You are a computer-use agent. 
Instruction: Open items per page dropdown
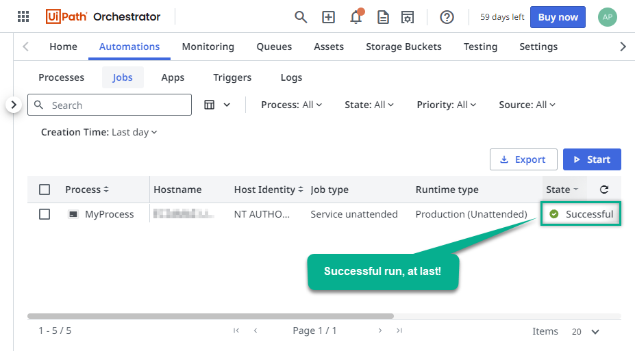click(585, 332)
